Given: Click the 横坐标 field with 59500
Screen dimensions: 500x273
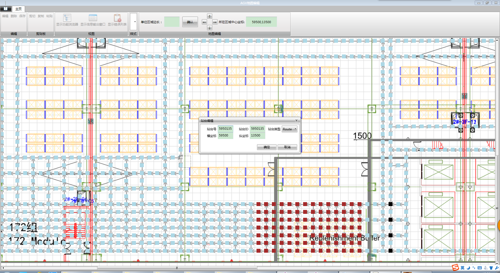Looking at the screenshot, I should (x=226, y=135).
